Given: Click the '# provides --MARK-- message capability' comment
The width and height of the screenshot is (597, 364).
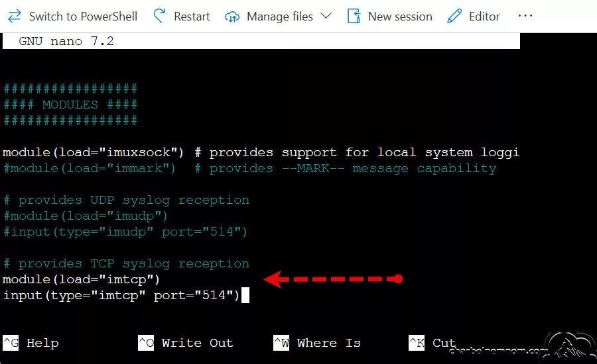Looking at the screenshot, I should tap(346, 168).
